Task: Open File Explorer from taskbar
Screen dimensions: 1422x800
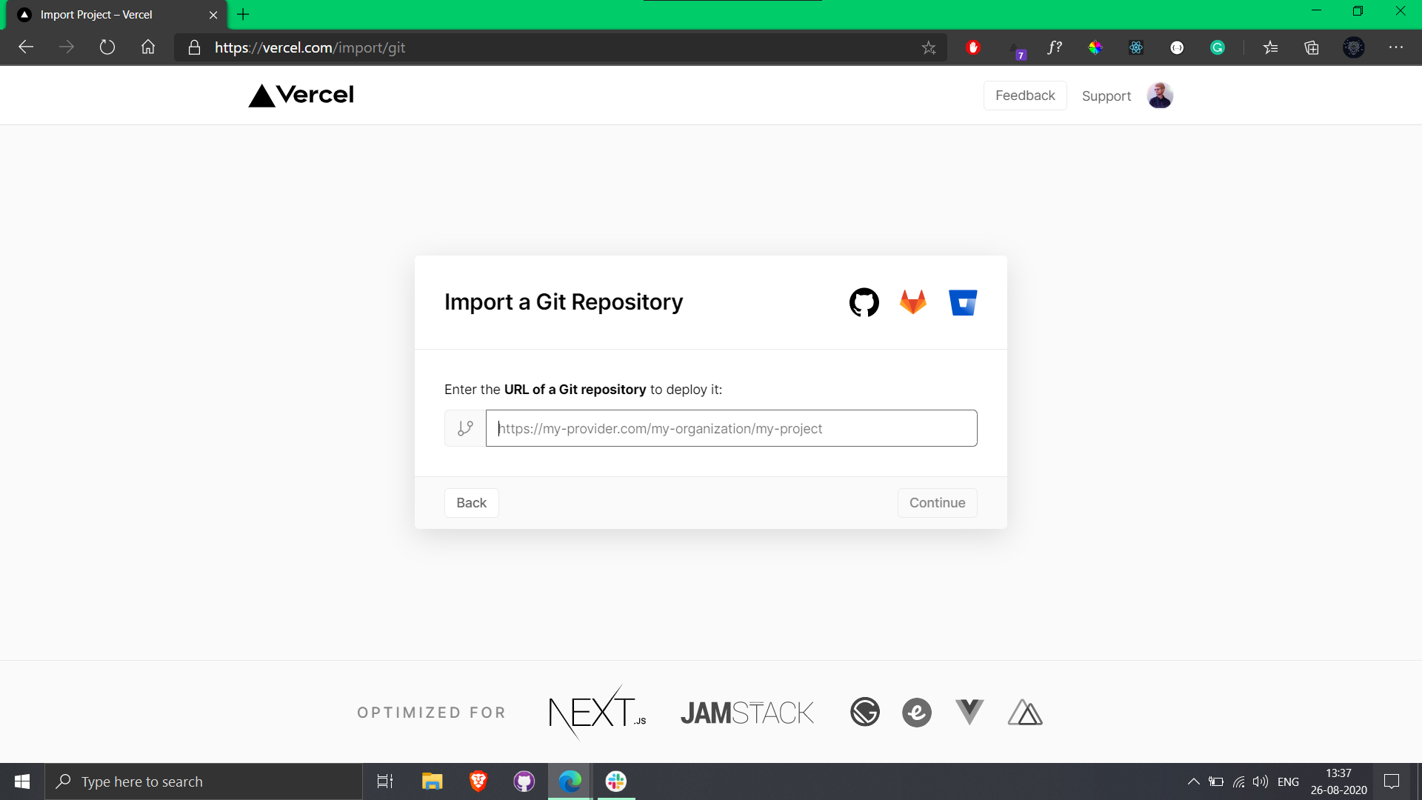Action: click(432, 781)
